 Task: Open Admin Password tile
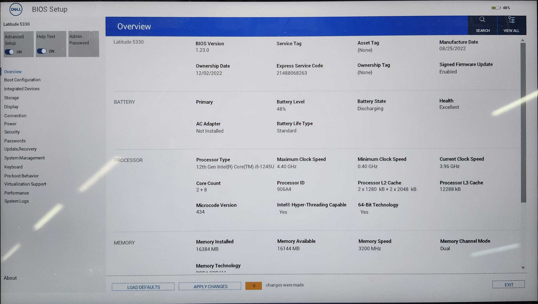tap(84, 44)
